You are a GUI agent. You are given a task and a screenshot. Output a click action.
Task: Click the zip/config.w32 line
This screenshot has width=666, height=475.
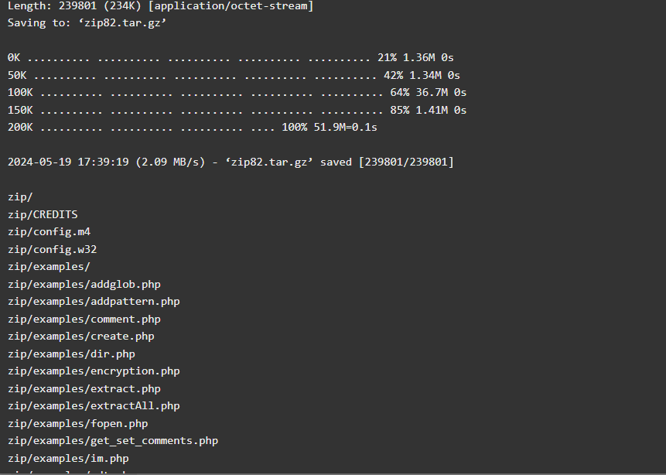click(x=53, y=249)
